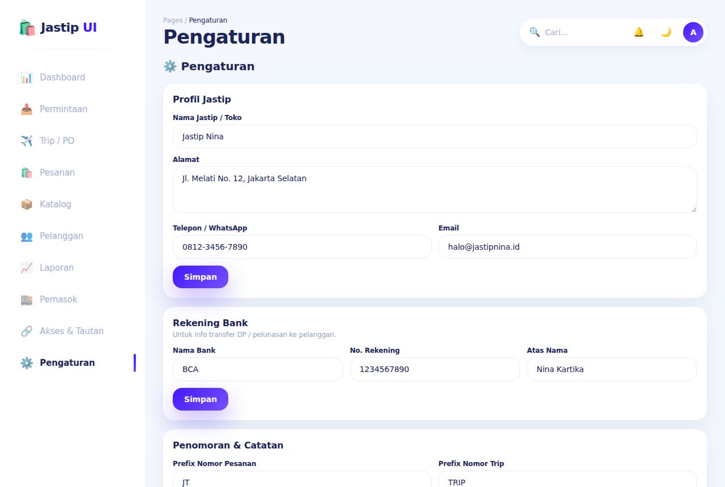Screen dimensions: 725x487
Task: Click the Profil Jastip heading
Action: tap(202, 99)
